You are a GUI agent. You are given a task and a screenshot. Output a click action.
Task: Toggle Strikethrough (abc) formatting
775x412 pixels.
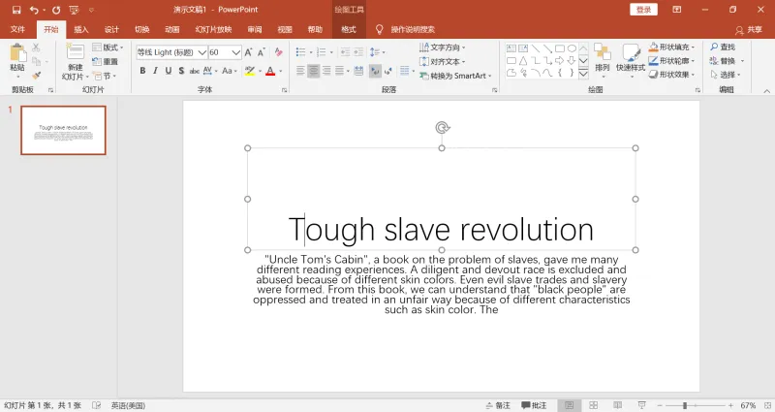pos(195,71)
